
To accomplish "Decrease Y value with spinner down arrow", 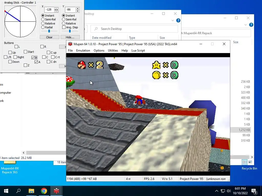I will click(x=77, y=11).
